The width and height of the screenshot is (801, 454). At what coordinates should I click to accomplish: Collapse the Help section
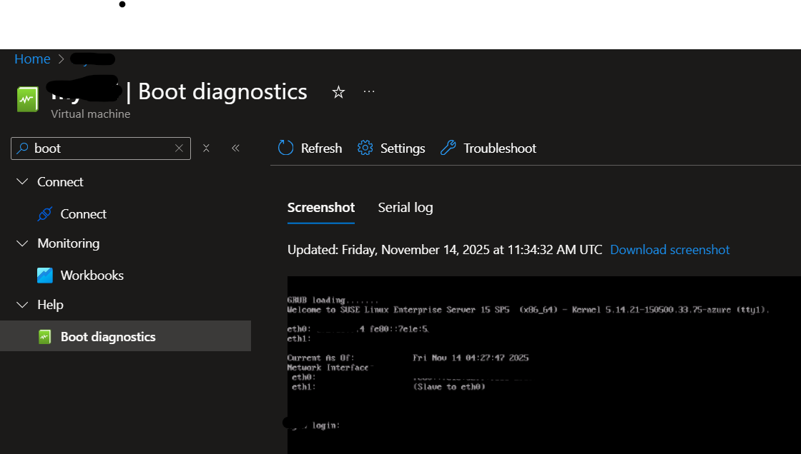pos(21,304)
